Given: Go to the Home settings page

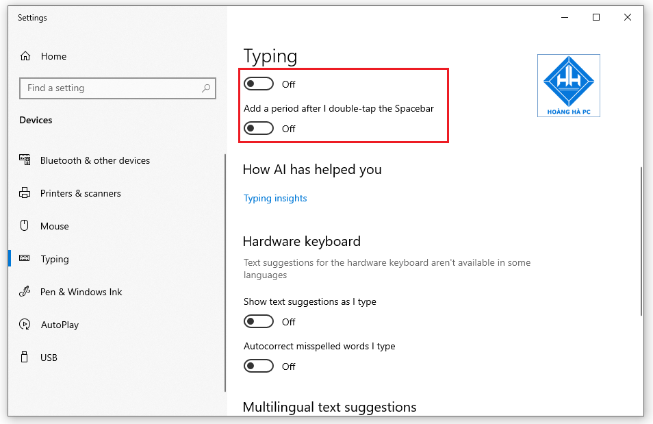Looking at the screenshot, I should point(53,56).
